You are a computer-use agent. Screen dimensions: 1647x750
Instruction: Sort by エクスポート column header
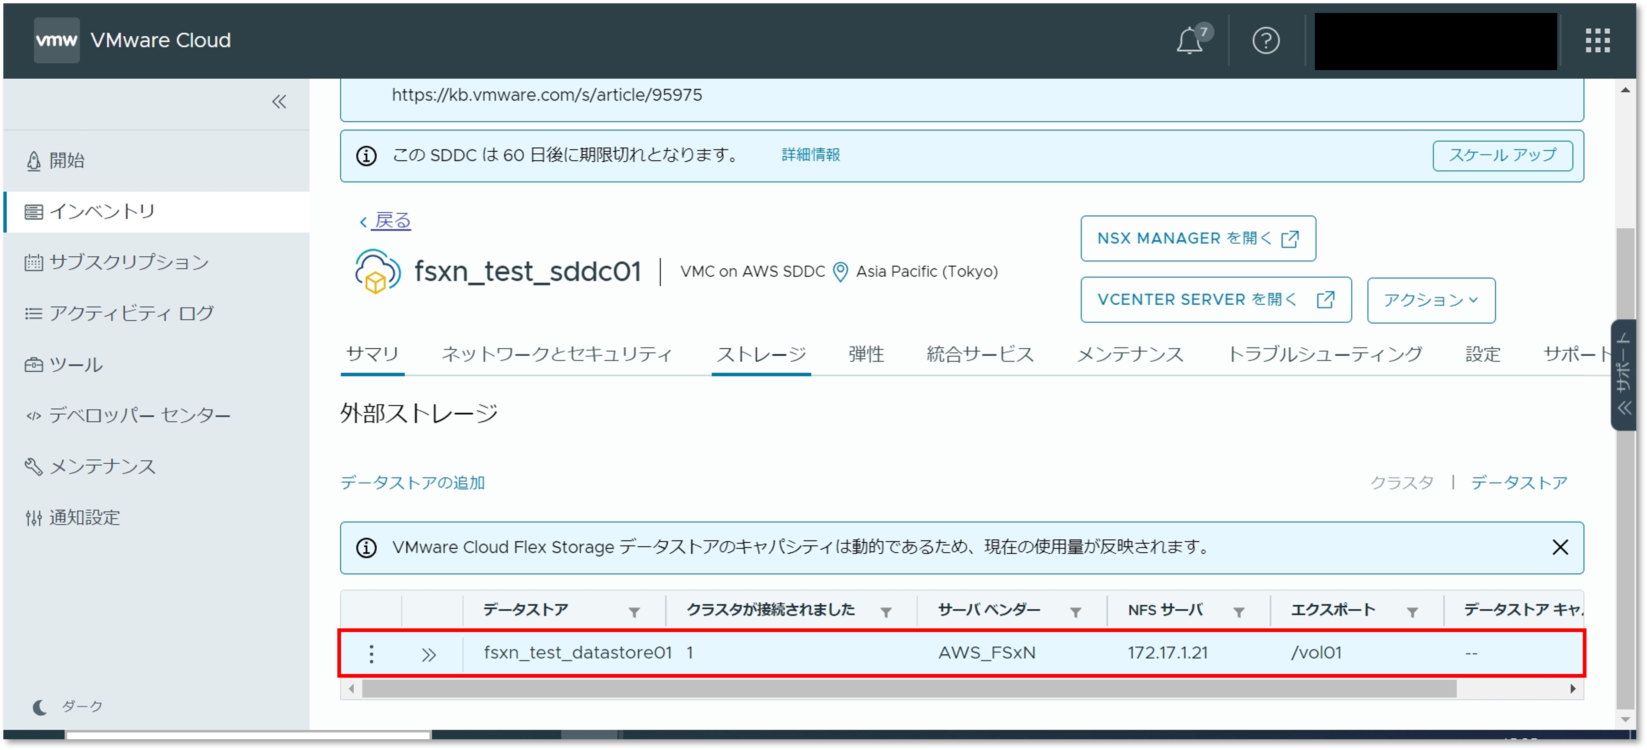click(x=1332, y=610)
